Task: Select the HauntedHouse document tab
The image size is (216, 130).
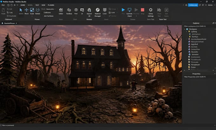Action: [9, 23]
